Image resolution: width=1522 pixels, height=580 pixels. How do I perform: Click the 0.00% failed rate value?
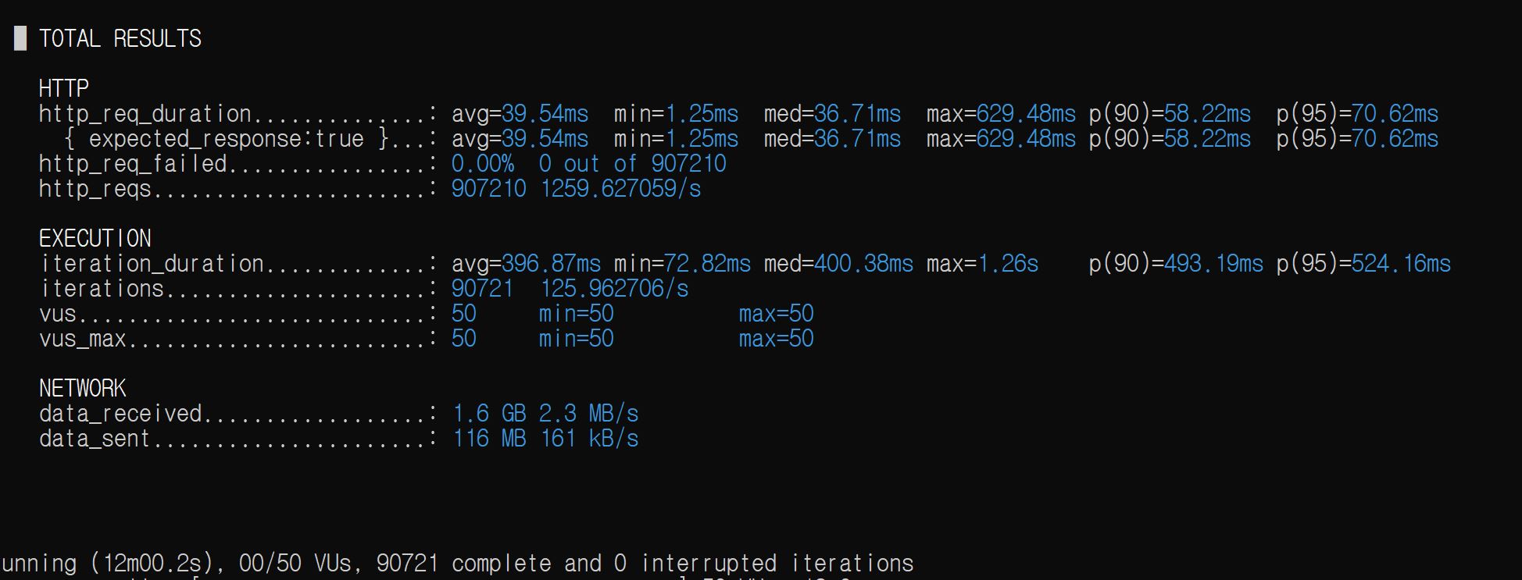(x=482, y=164)
